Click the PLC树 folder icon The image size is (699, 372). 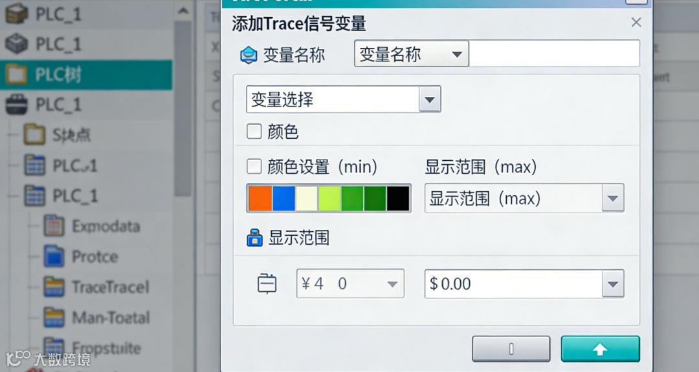tap(16, 75)
